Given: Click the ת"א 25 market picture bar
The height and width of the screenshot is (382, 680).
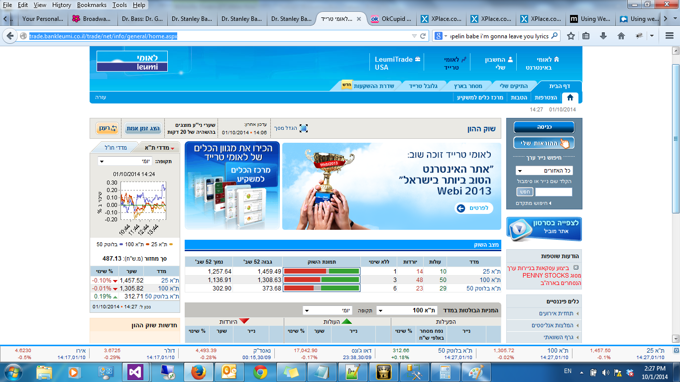Looking at the screenshot, I should coord(322,272).
